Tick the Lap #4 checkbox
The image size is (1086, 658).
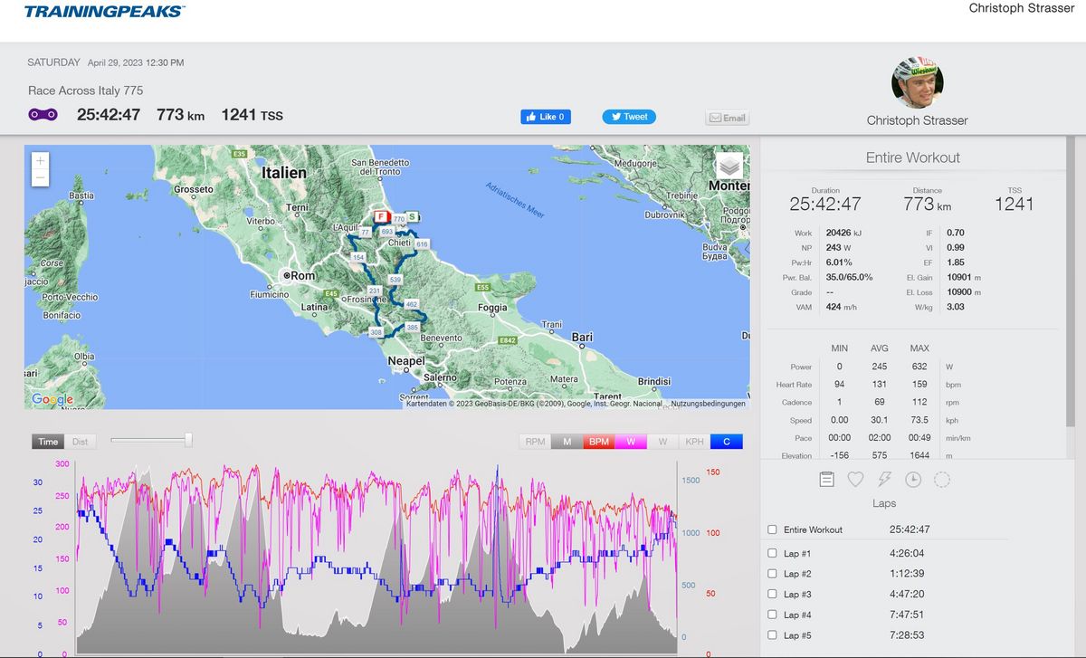click(772, 615)
